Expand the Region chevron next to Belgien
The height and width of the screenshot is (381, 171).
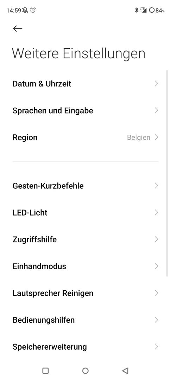(156, 138)
